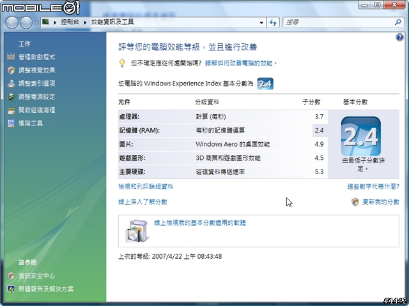Open the recent pages dropdown arrow
Viewport: 409px width, 306px height.
pos(36,23)
